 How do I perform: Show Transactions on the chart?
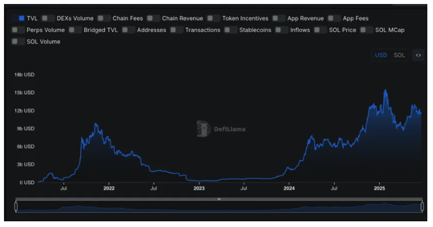click(x=177, y=30)
